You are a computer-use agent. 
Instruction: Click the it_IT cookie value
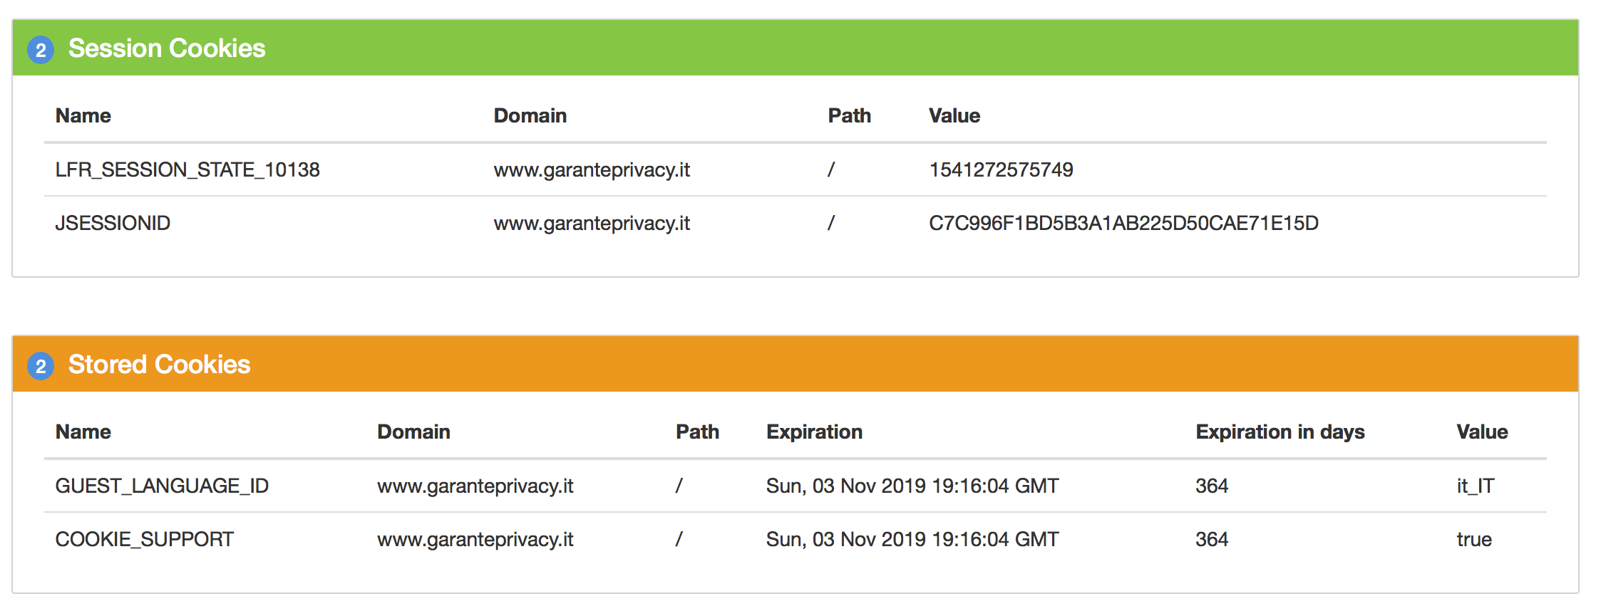click(x=1475, y=486)
